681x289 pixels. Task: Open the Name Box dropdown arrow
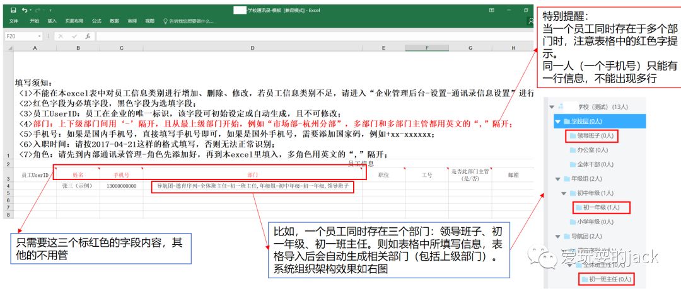[40, 37]
